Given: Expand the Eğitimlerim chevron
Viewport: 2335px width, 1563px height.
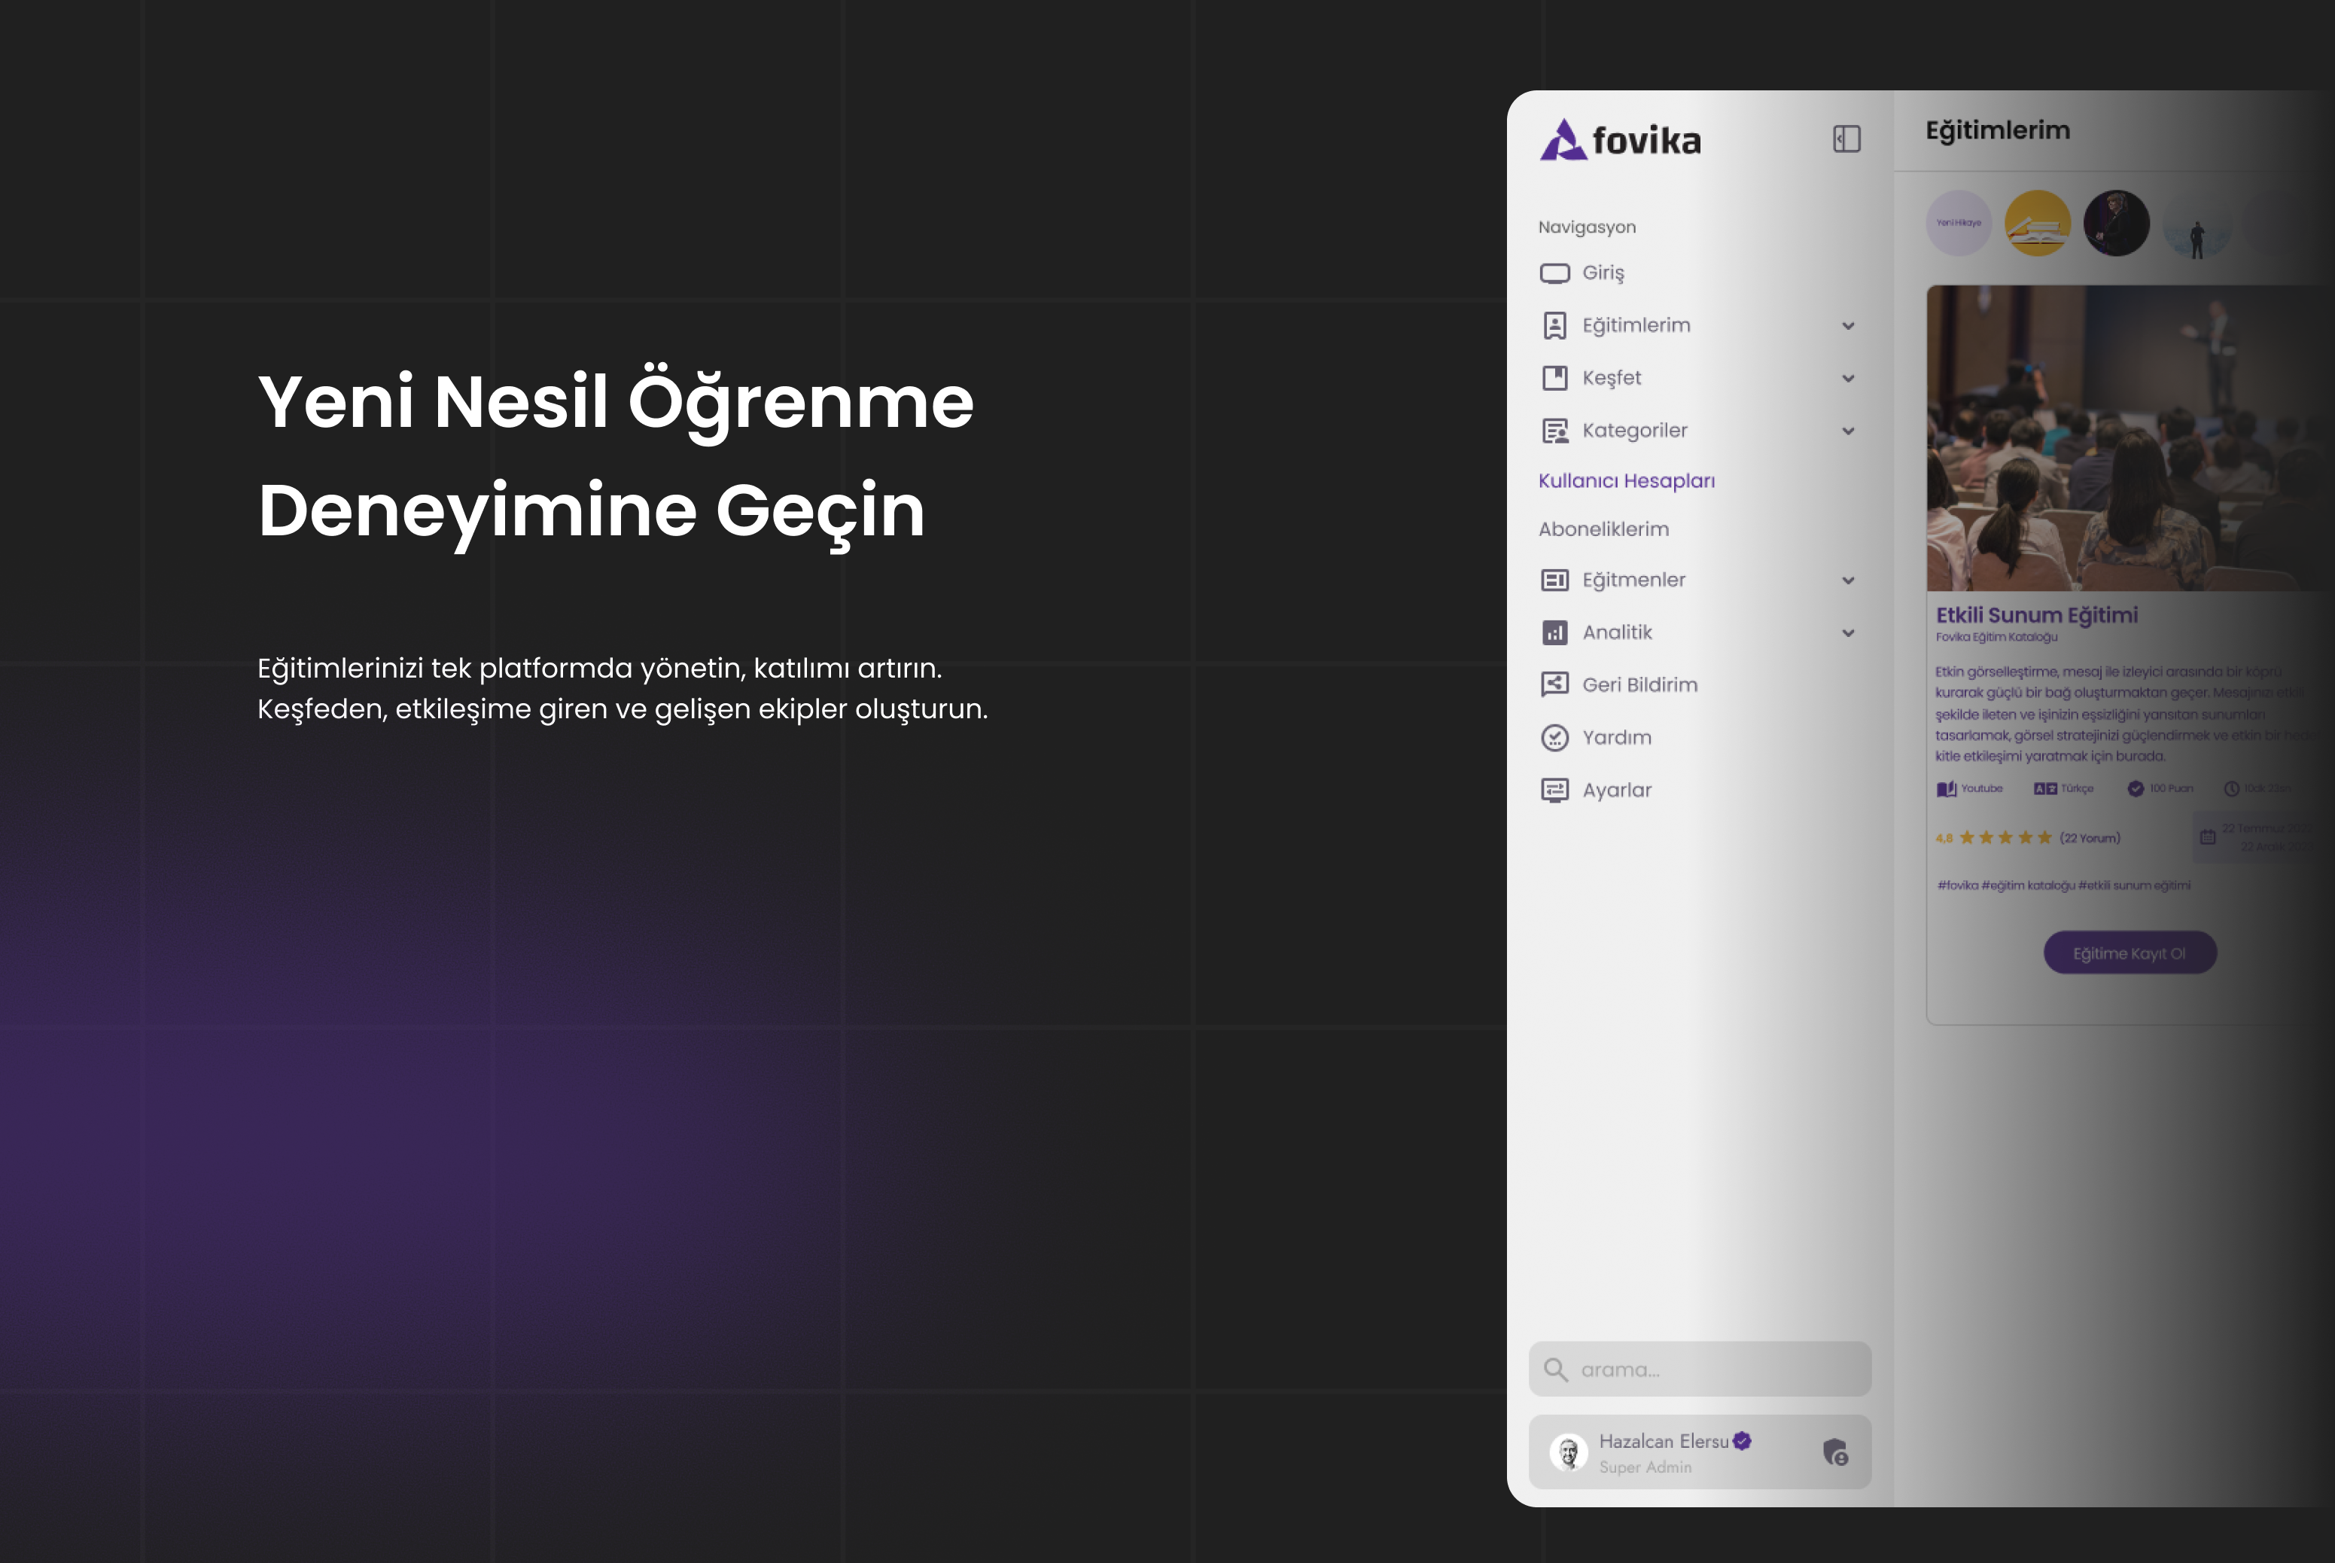Looking at the screenshot, I should (x=1848, y=326).
